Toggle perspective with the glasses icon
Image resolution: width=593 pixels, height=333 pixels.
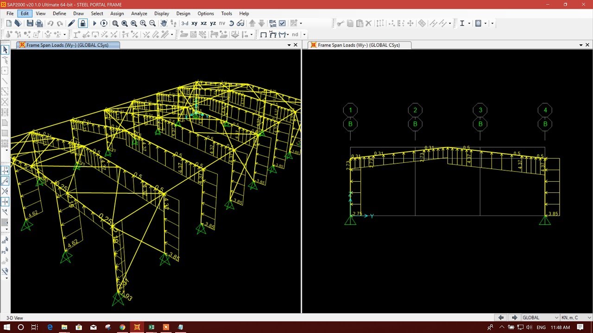pyautogui.click(x=241, y=23)
